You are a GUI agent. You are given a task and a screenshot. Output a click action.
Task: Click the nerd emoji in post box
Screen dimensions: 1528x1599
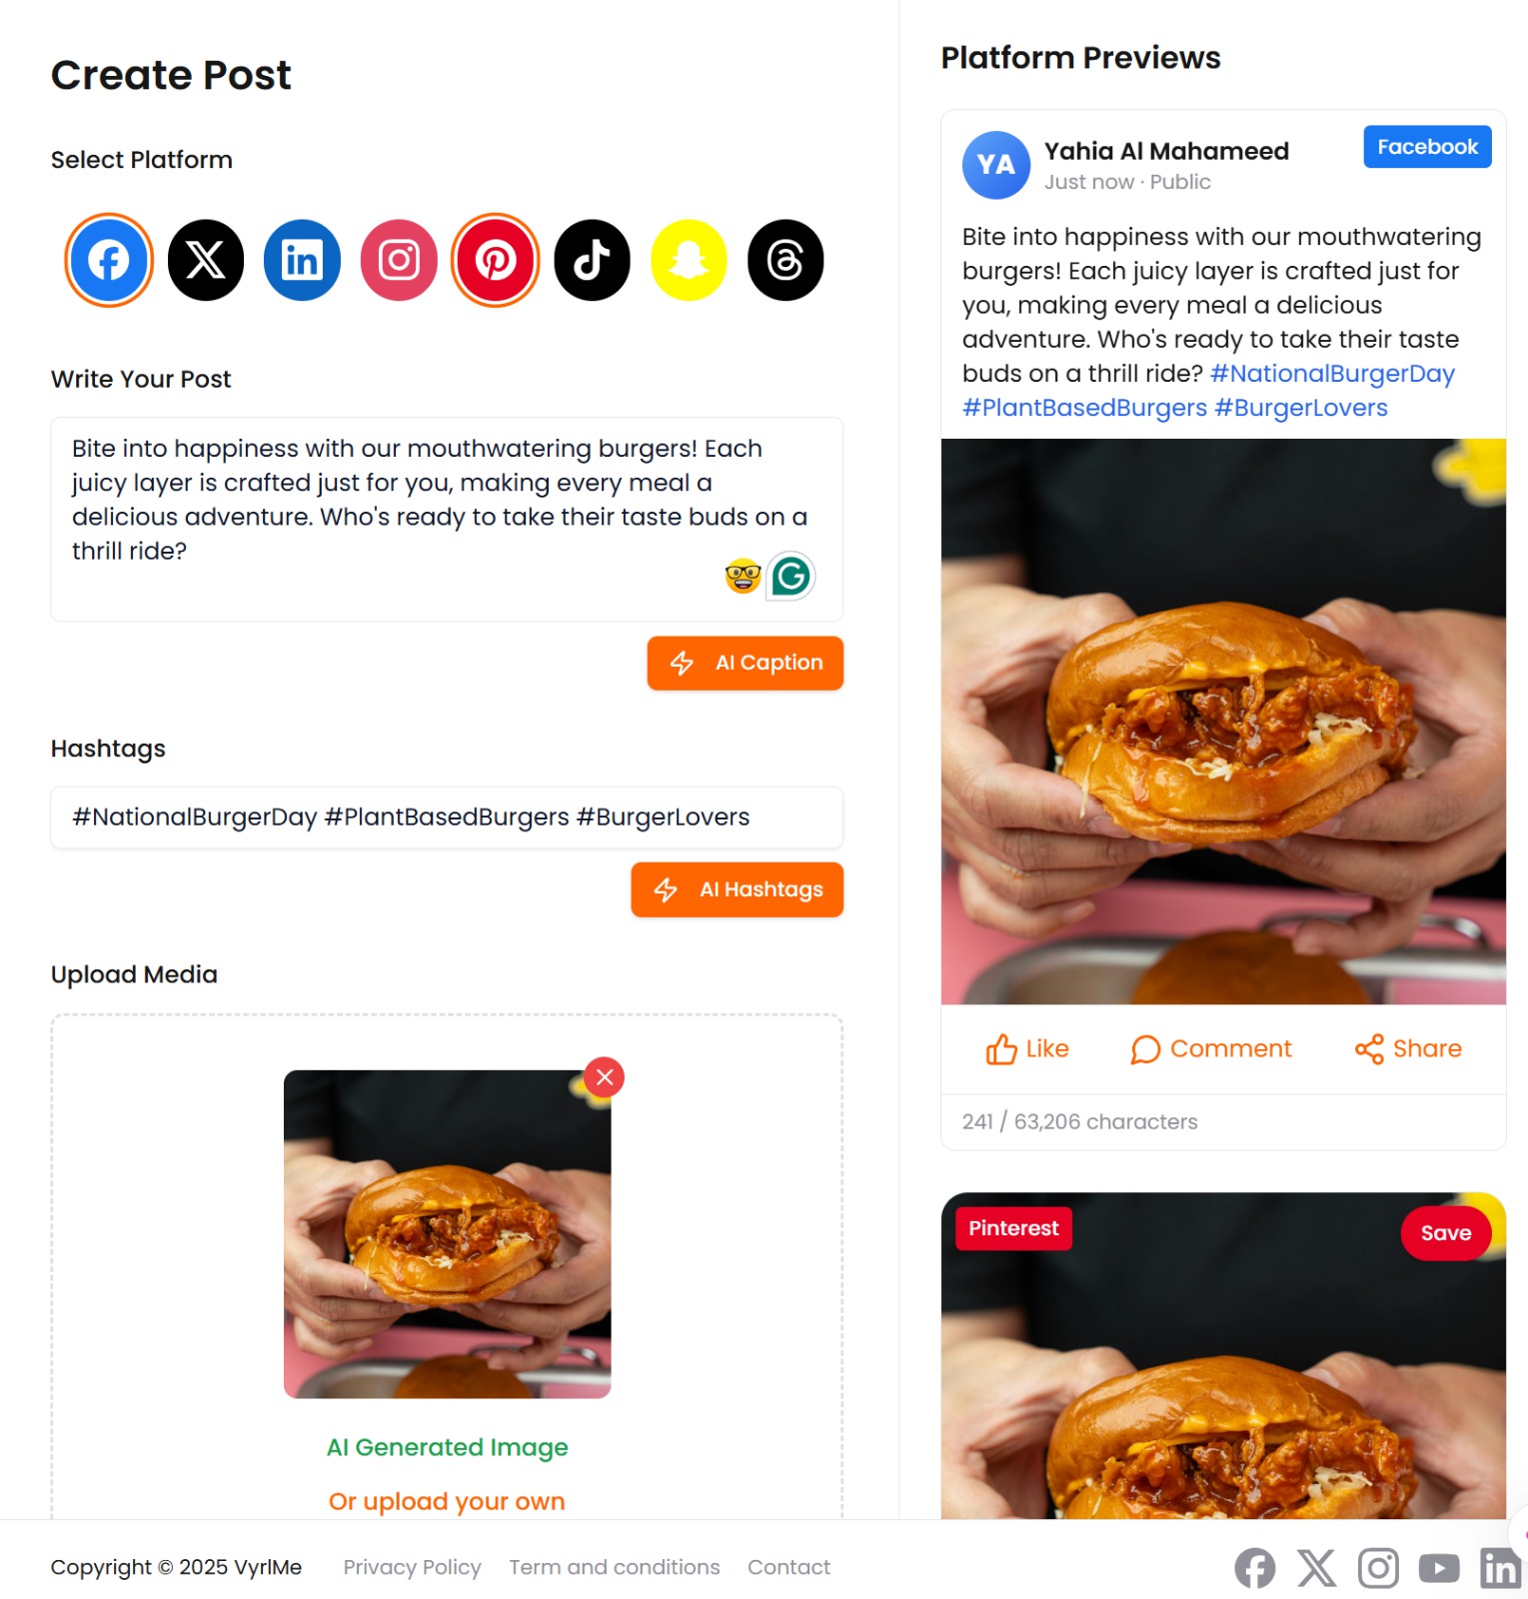743,577
